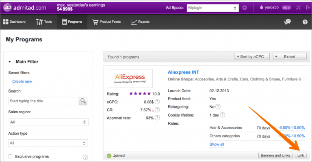Open the Sort by eCPC dropdown

(252, 57)
